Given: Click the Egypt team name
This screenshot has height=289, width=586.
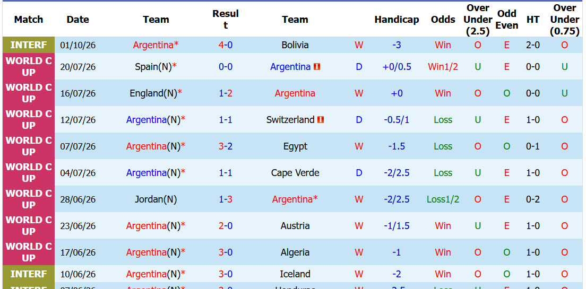Looking at the screenshot, I should pyautogui.click(x=295, y=146).
